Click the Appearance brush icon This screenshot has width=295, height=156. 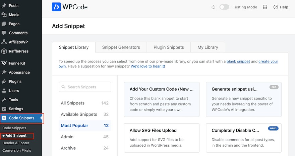[4, 72]
